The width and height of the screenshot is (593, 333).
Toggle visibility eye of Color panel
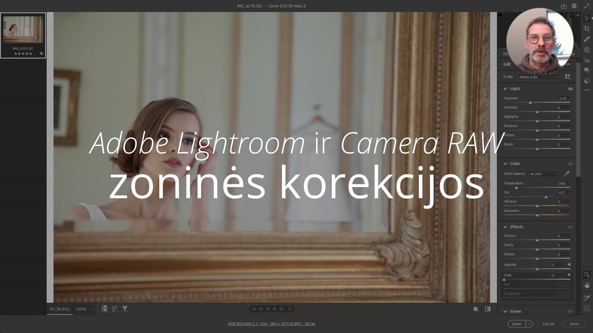[570, 164]
